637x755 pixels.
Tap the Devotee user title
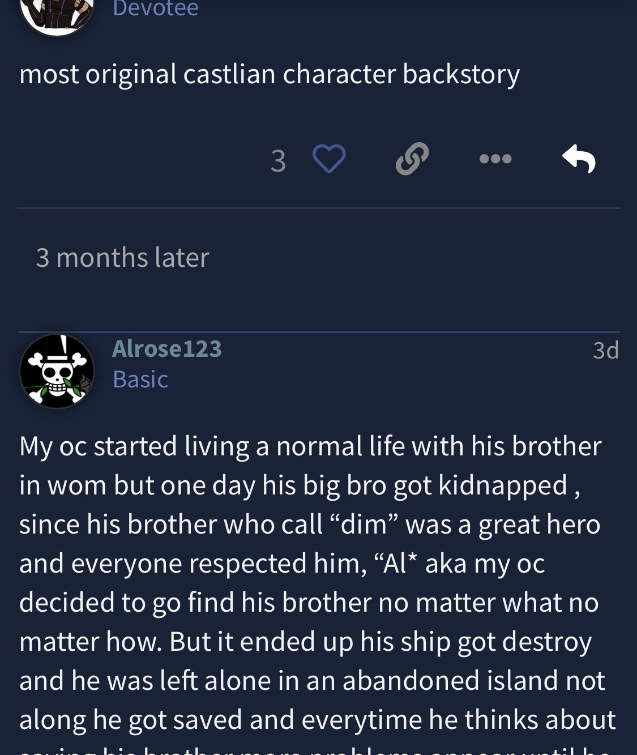click(x=156, y=8)
